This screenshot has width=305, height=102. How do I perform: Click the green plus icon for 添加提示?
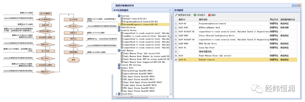195,15
